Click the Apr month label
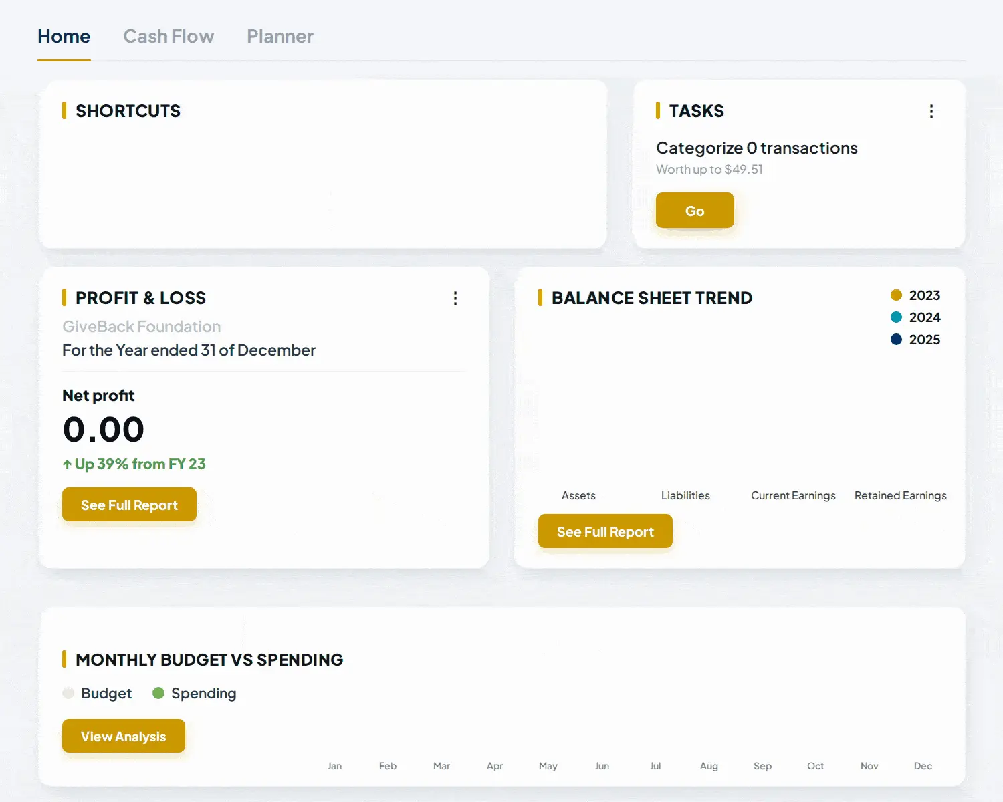Viewport: 1003px width, 802px height. pyautogui.click(x=495, y=766)
